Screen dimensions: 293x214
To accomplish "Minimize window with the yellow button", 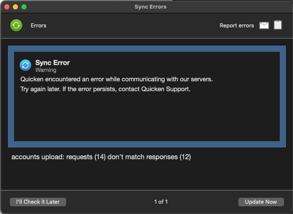I will tap(15, 7).
